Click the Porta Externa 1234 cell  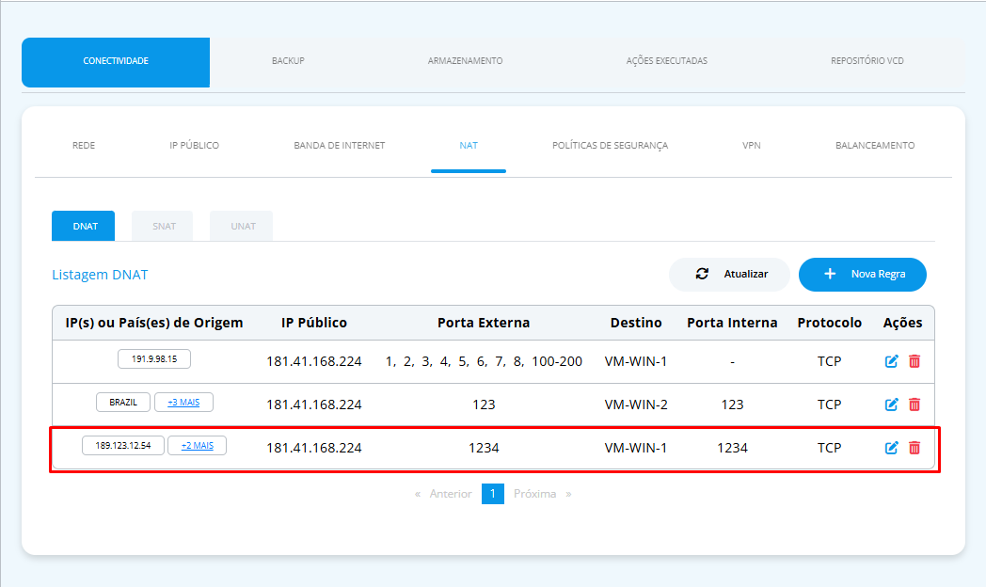[x=484, y=448]
